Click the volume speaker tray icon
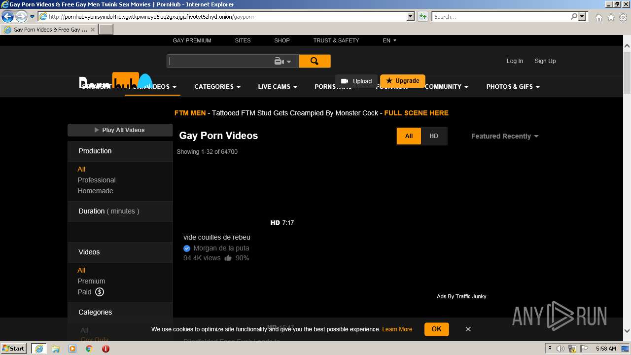631x355 pixels. [561, 349]
